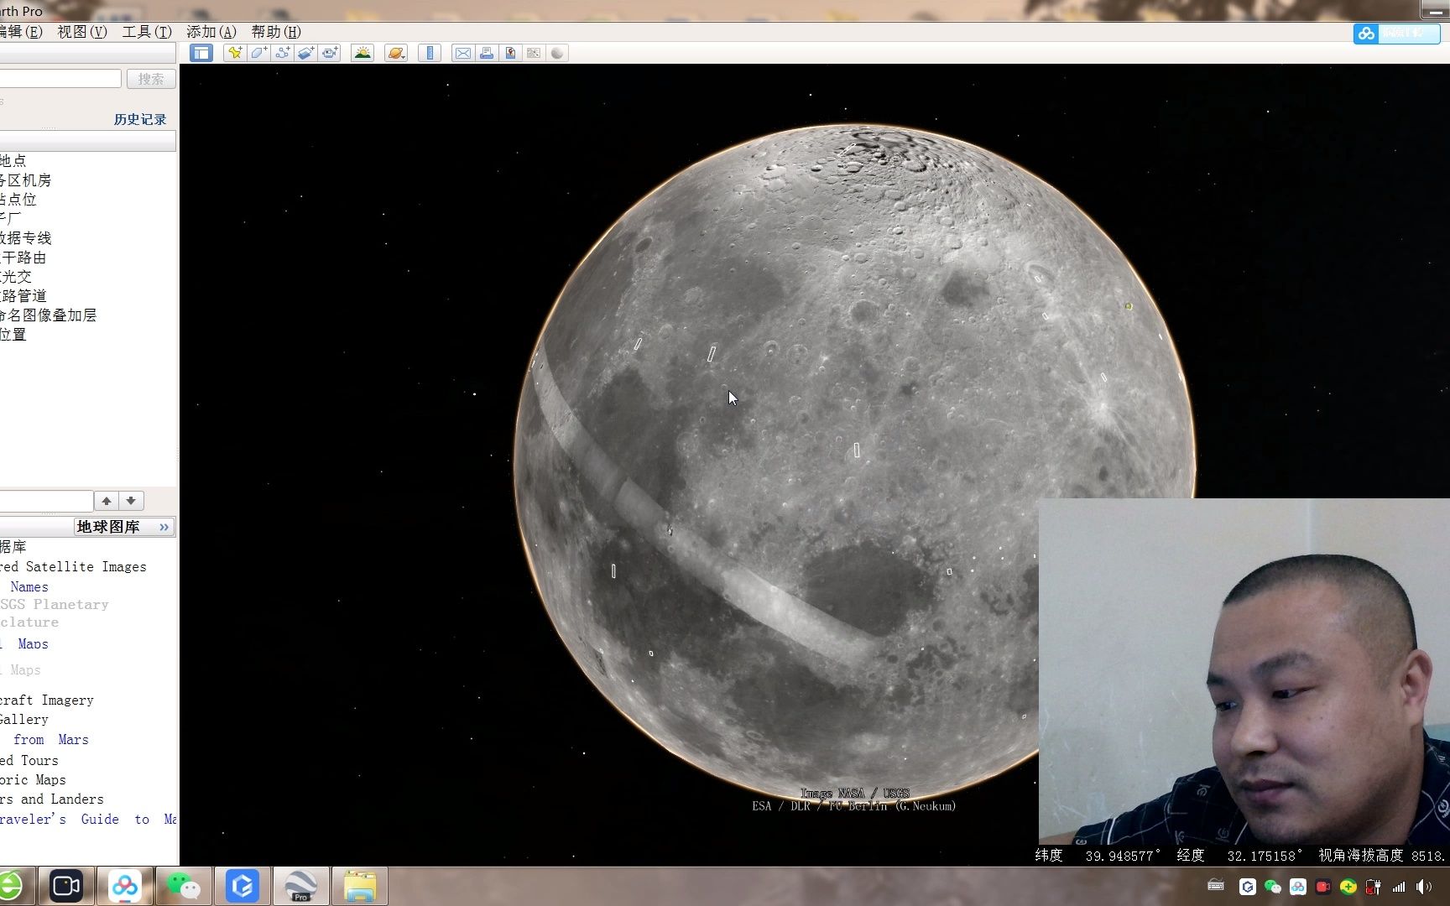Select the 干路由 places item
1450x906 pixels.
tap(23, 258)
